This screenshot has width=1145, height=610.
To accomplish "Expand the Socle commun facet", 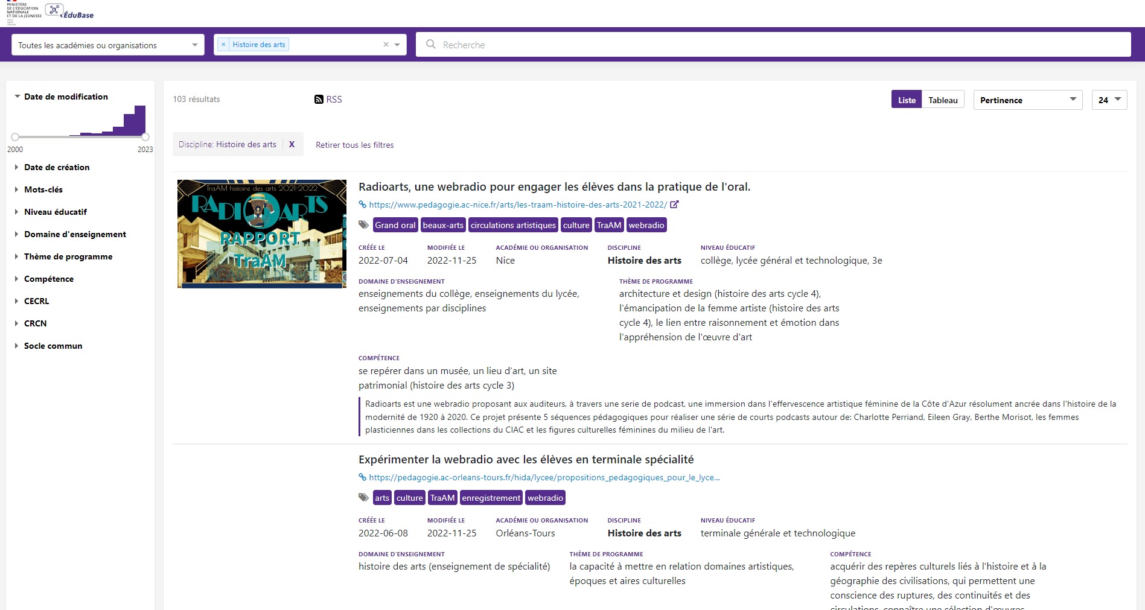I will 48,346.
